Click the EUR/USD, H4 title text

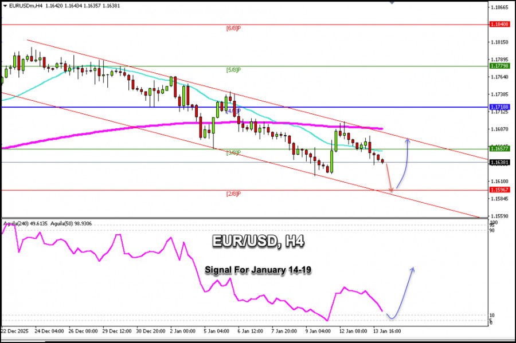[x=259, y=241]
